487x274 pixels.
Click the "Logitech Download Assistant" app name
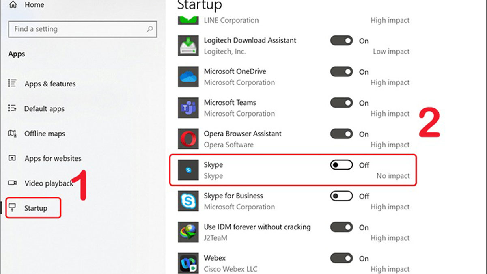pyautogui.click(x=250, y=40)
